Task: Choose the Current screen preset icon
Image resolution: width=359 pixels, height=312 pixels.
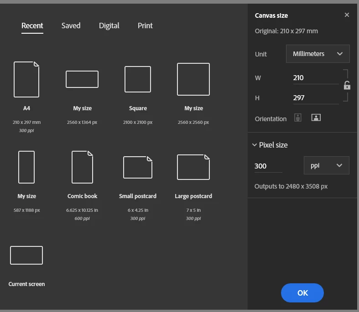Action: pos(26,256)
